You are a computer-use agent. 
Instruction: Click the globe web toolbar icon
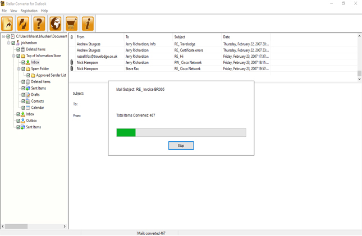click(56, 24)
